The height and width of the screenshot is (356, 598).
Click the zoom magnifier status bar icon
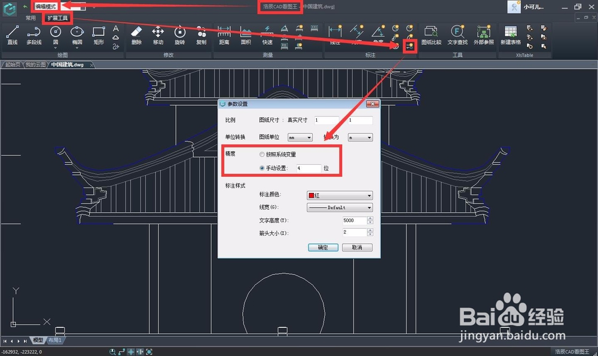pyautogui.click(x=112, y=352)
